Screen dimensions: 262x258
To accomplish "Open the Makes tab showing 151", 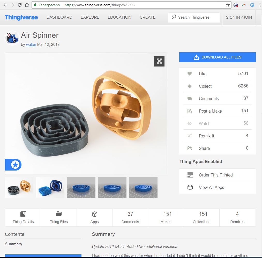I will point(166,217).
